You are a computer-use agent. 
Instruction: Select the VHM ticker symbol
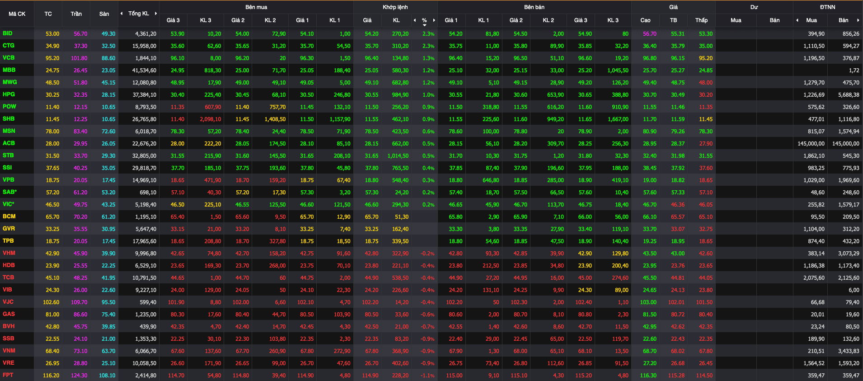(x=9, y=253)
